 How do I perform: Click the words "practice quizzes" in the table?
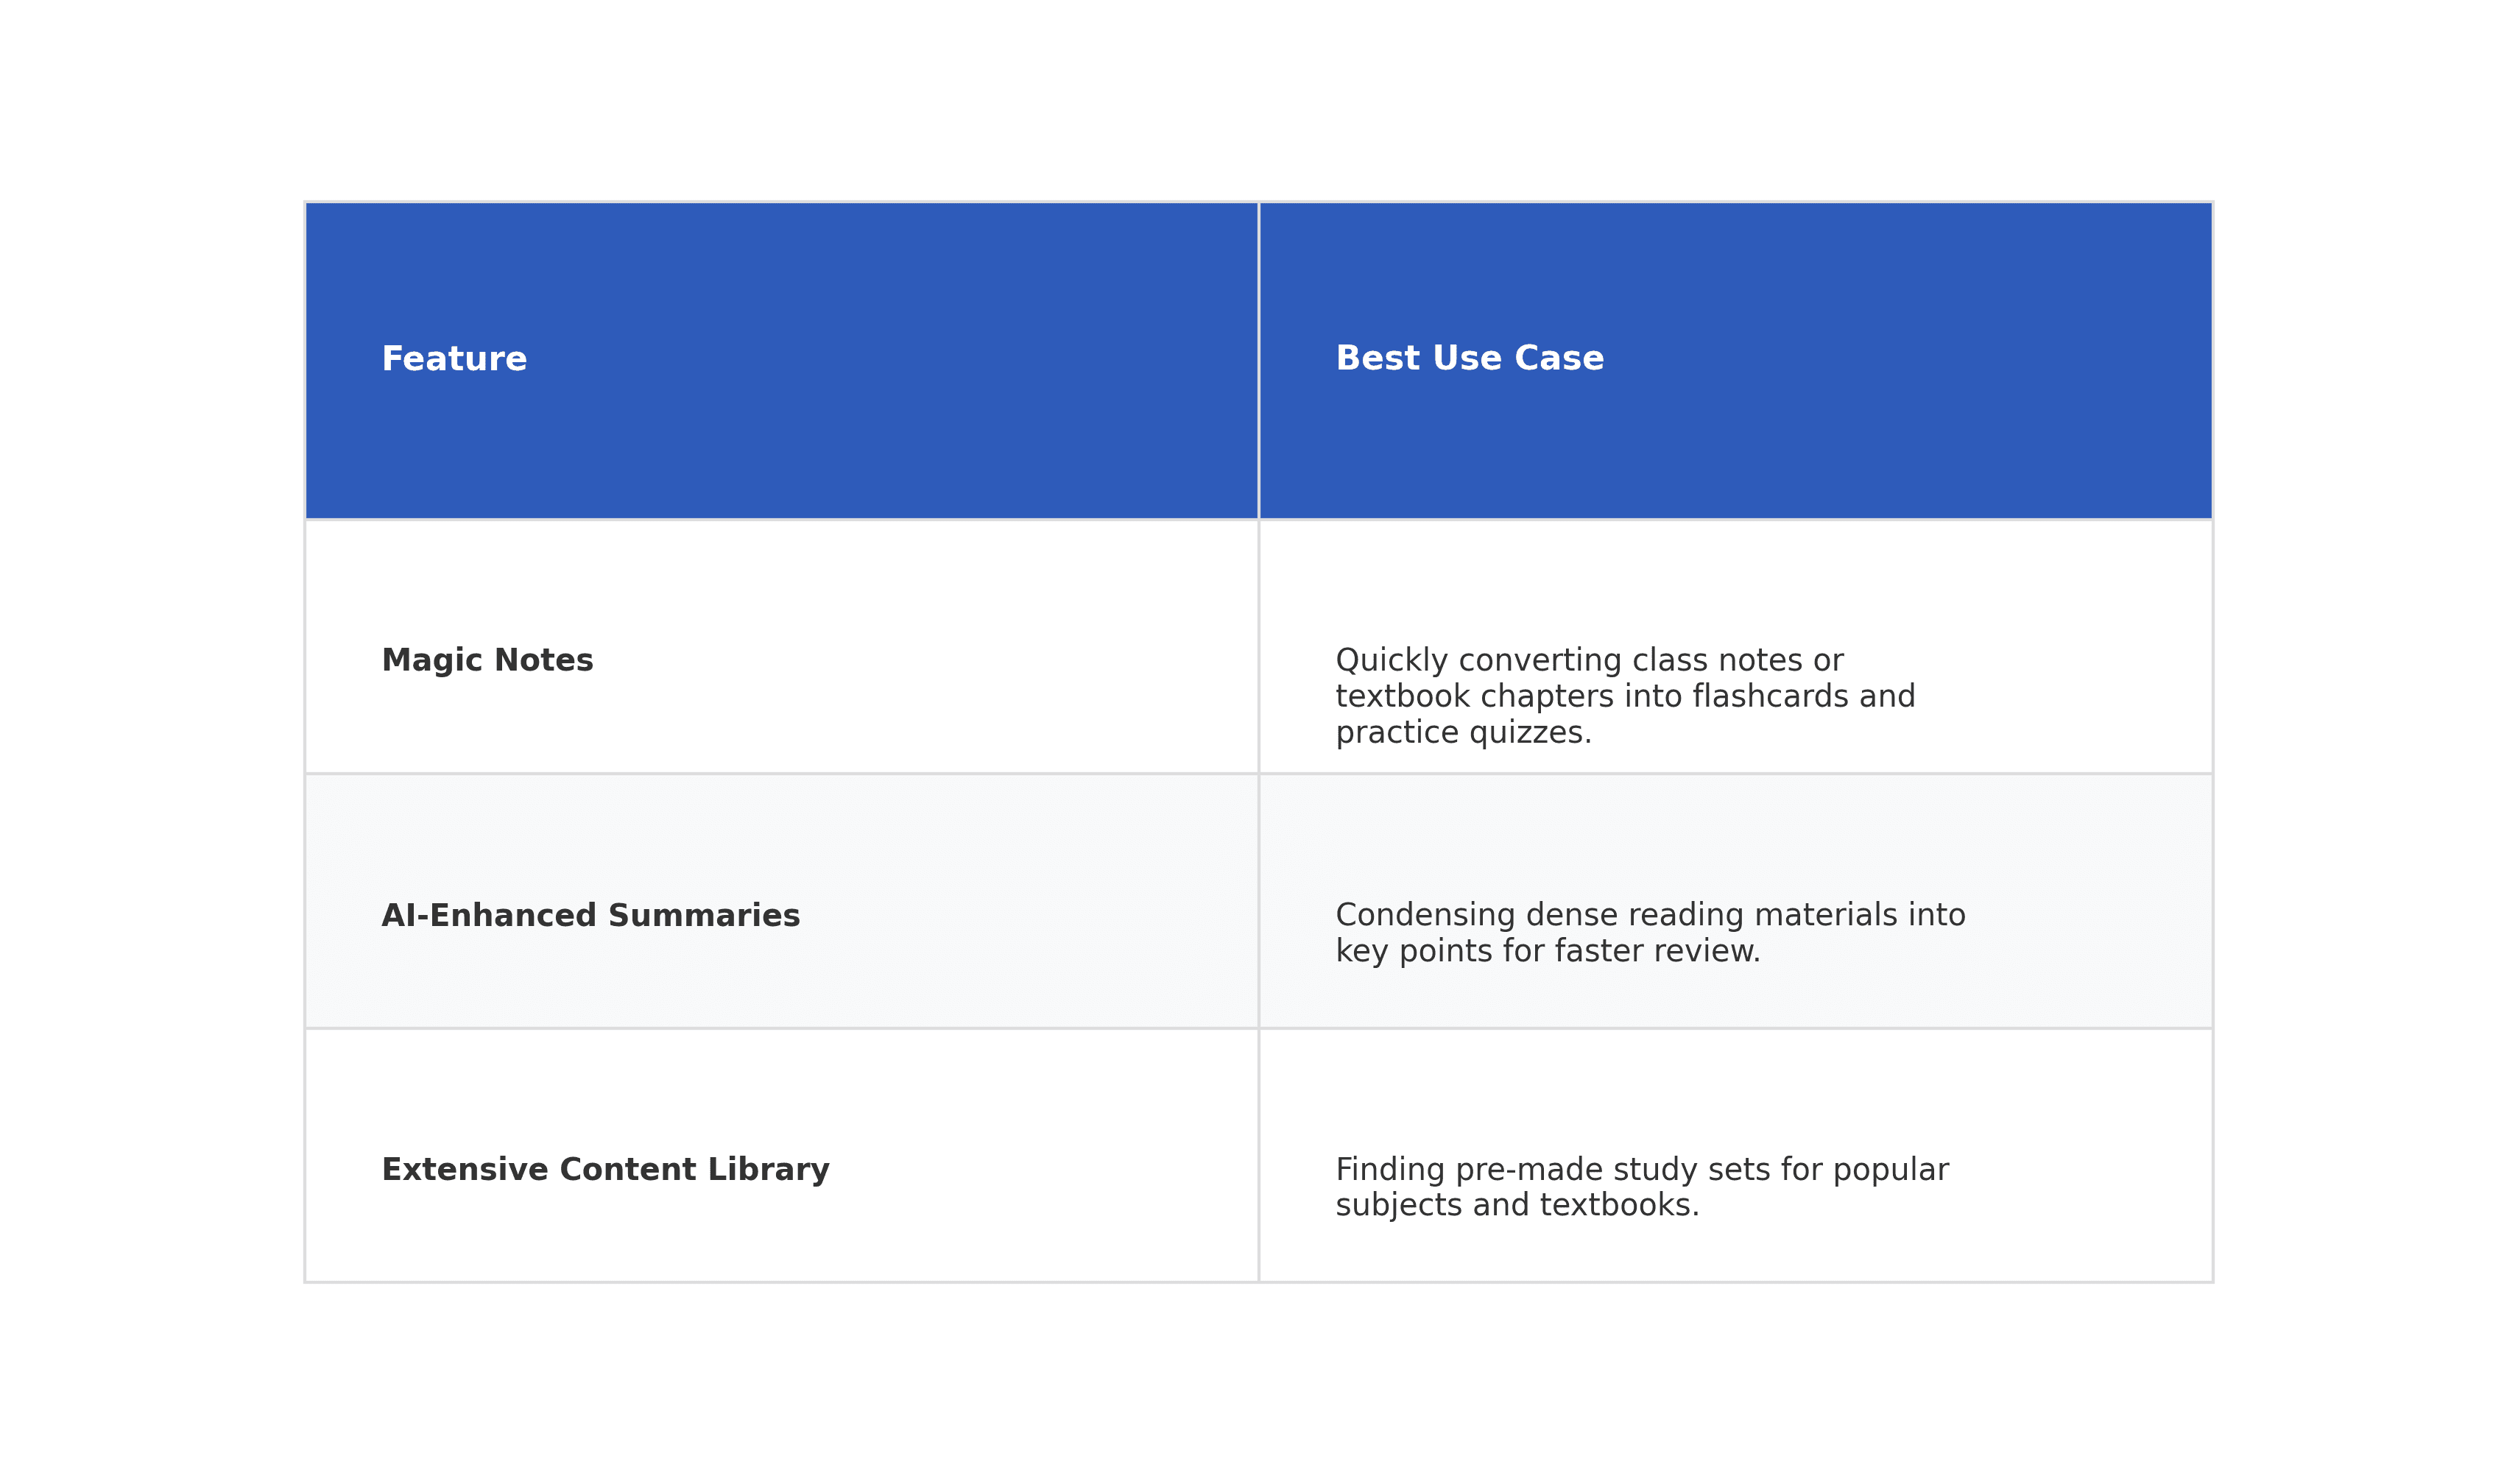pos(1462,733)
